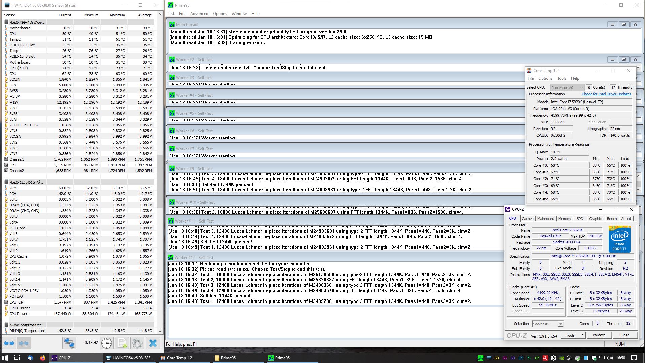Click the HWiNFO expand columns arrows button

click(9, 343)
